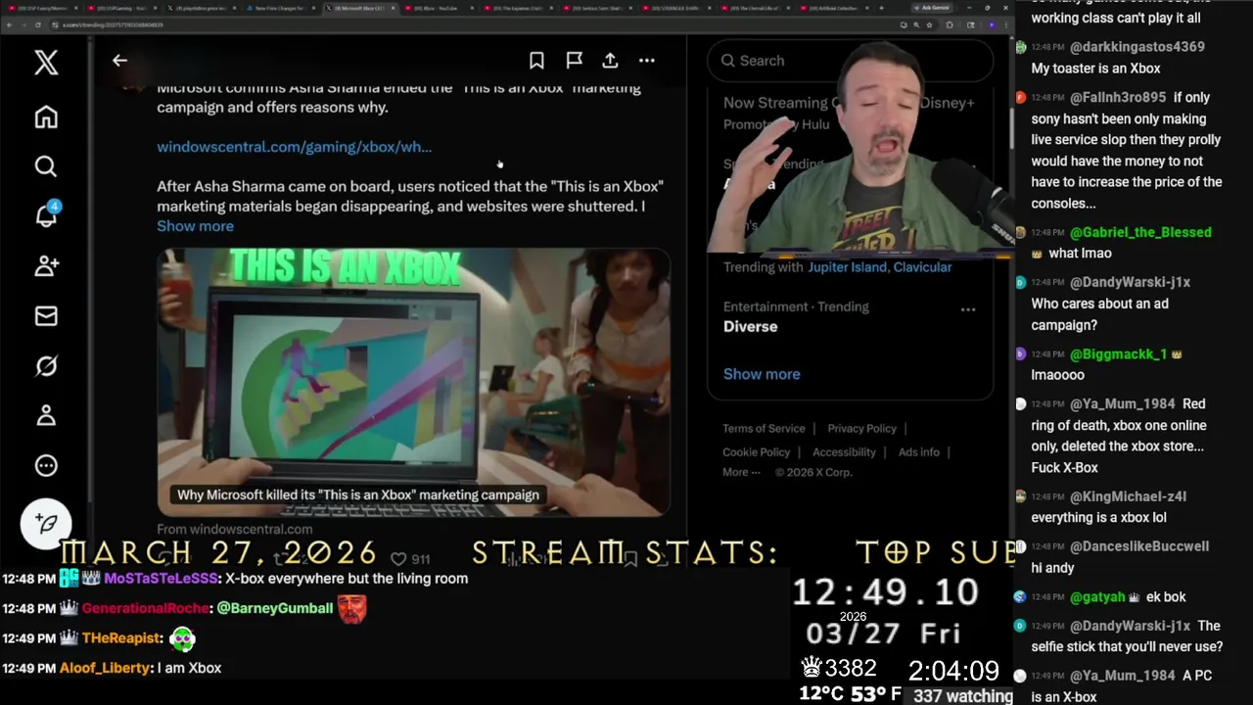1253x705 pixels.
Task: Click the X Search input field
Action: [x=850, y=61]
